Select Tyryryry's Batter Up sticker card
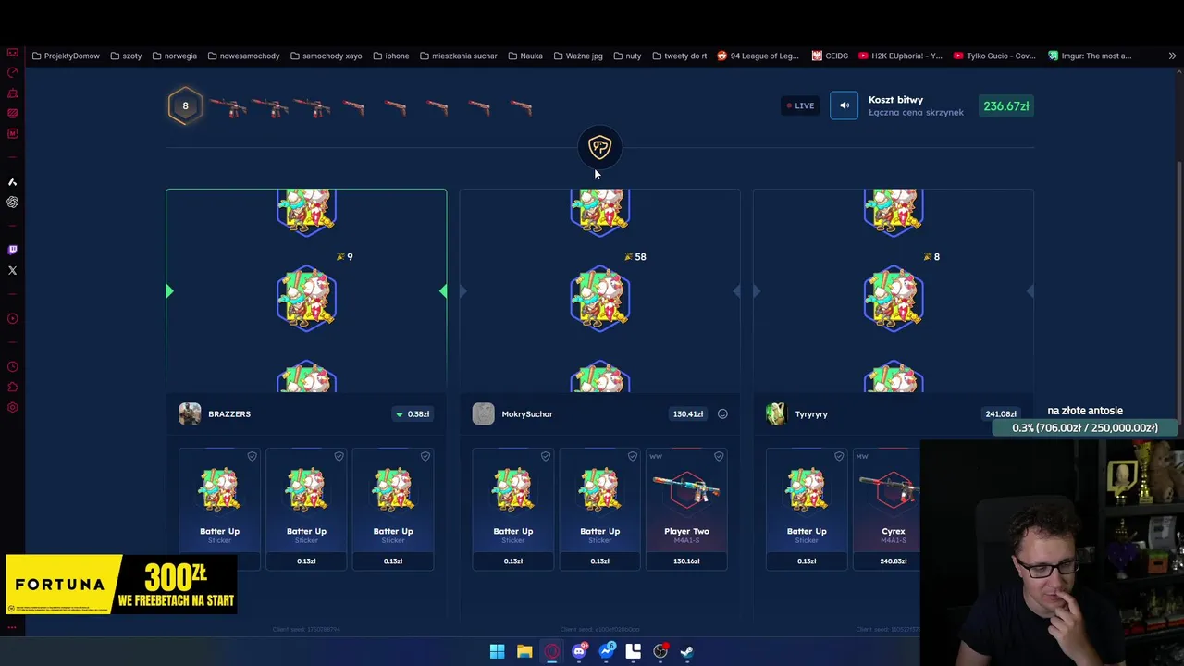The width and height of the screenshot is (1184, 666). [x=807, y=509]
